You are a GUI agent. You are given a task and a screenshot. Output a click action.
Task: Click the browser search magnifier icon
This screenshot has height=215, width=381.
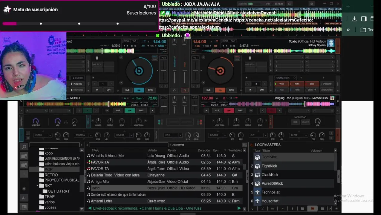tap(24, 147)
